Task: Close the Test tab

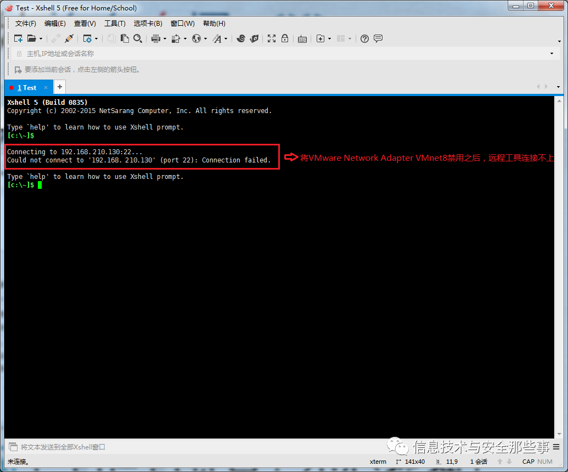Action: tap(46, 88)
